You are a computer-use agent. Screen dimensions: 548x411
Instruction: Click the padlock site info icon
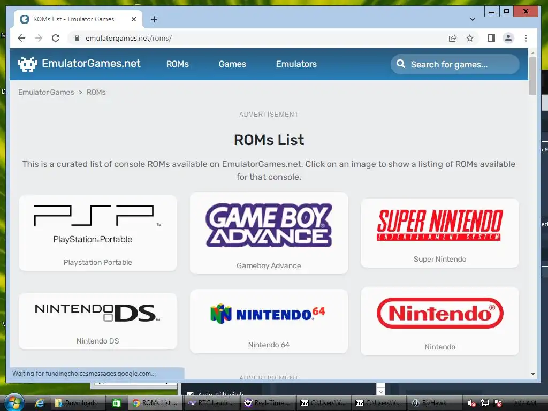pyautogui.click(x=77, y=38)
